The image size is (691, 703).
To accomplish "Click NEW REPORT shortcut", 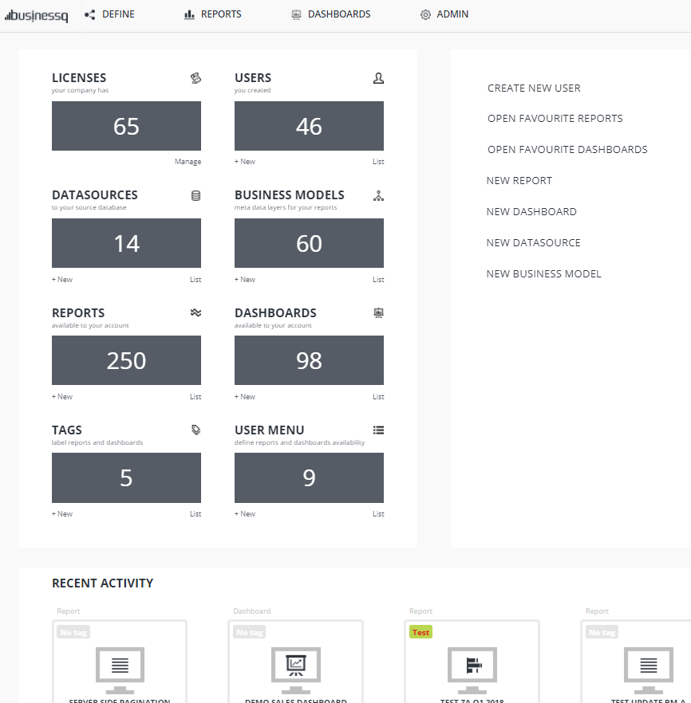I will click(x=519, y=181).
